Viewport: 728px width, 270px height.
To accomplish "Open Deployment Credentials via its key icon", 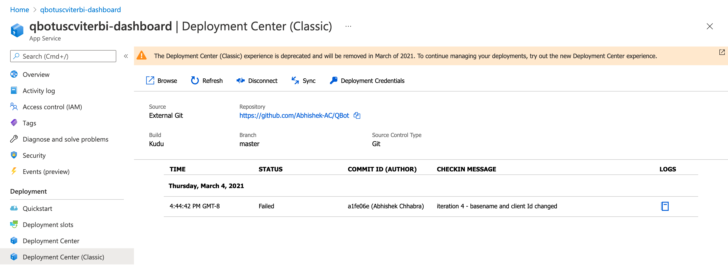I will [x=333, y=80].
